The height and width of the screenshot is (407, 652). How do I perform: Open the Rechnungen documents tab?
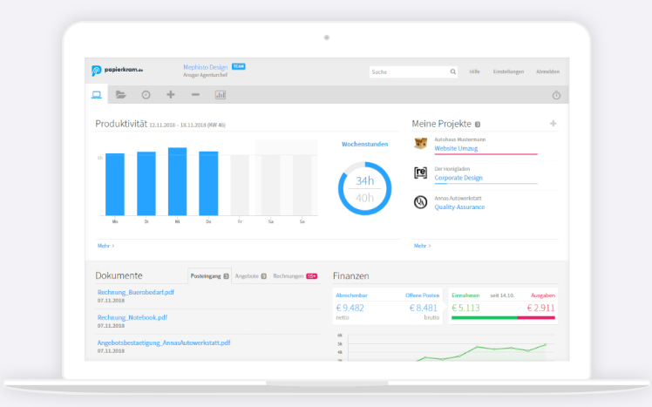pyautogui.click(x=294, y=275)
